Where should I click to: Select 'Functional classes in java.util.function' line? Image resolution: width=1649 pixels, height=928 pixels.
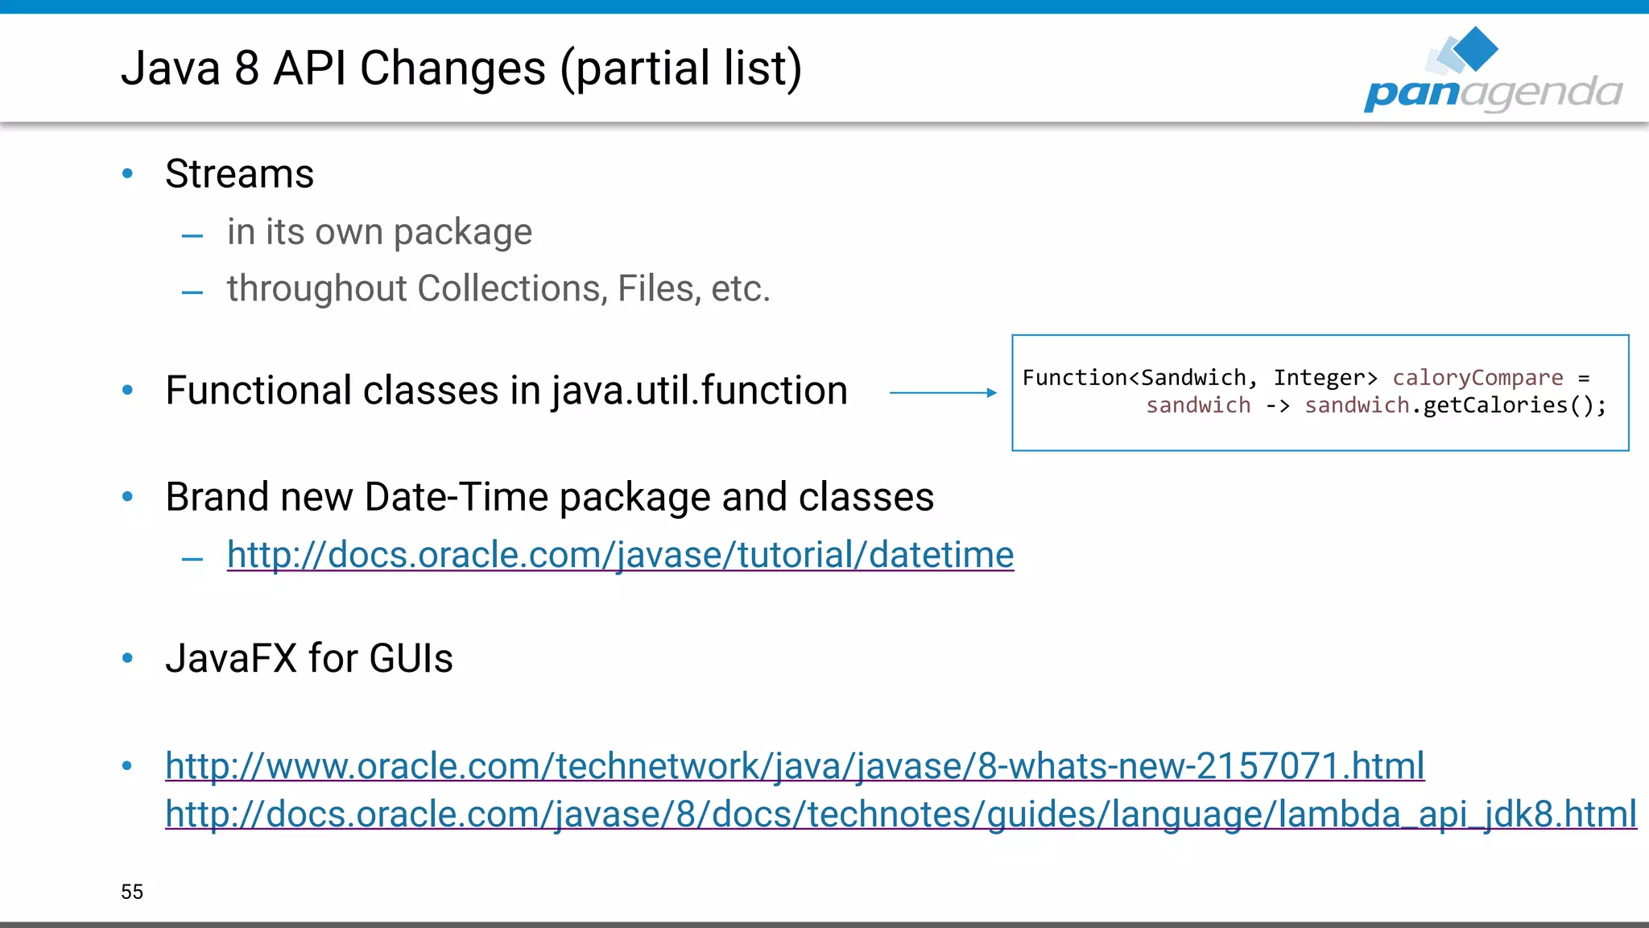coord(506,391)
